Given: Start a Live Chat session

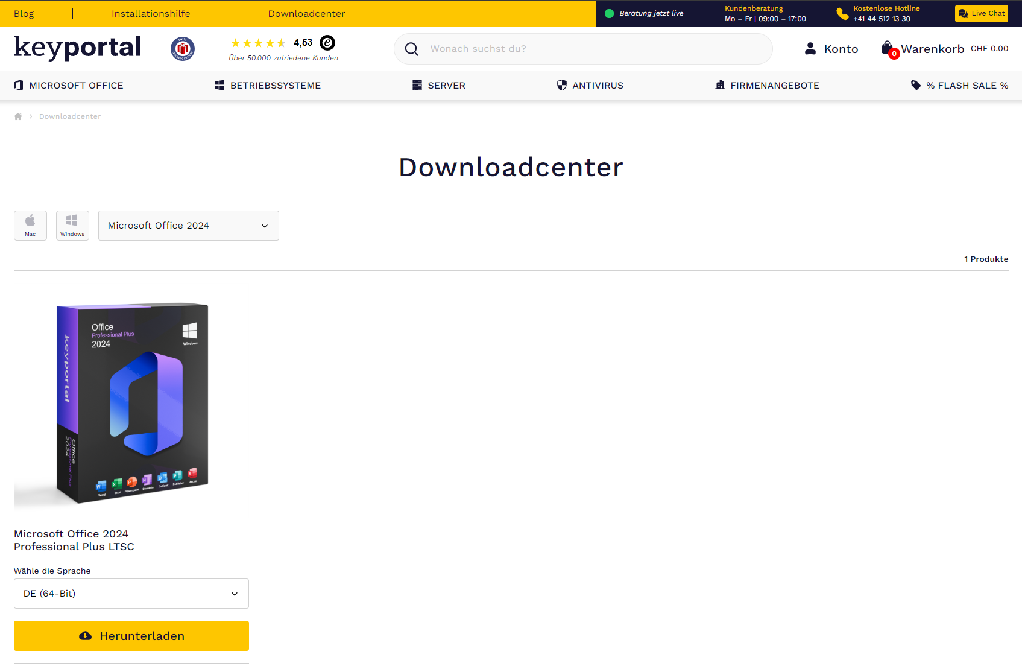Looking at the screenshot, I should tap(981, 13).
